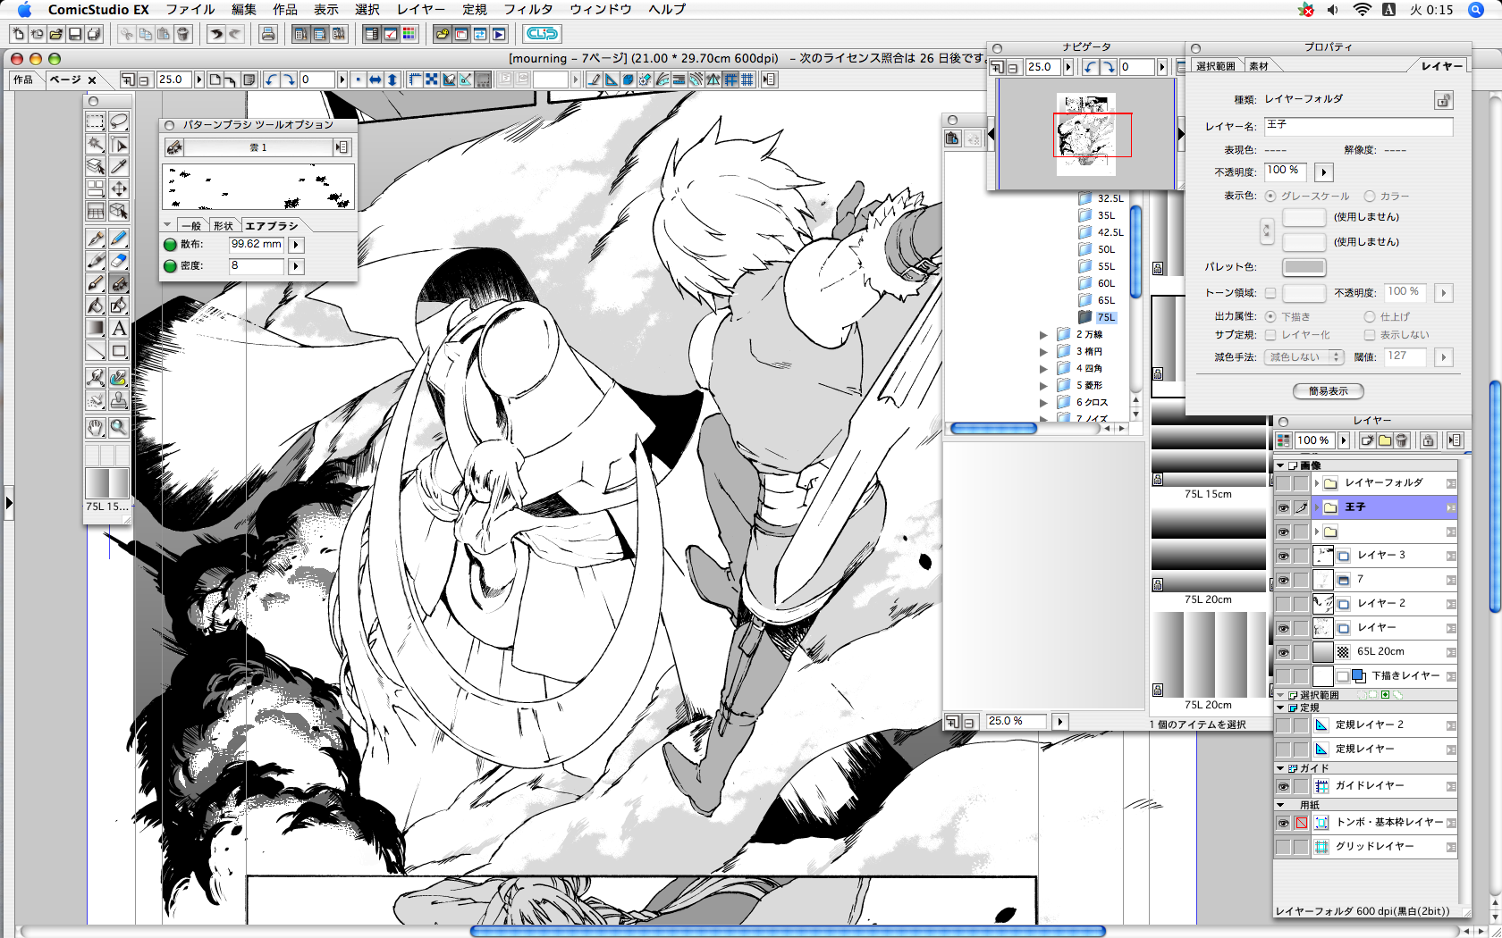Viewport: 1502px width, 938px height.
Task: Enable the トーン領域 checkbox
Action: pos(1270,292)
